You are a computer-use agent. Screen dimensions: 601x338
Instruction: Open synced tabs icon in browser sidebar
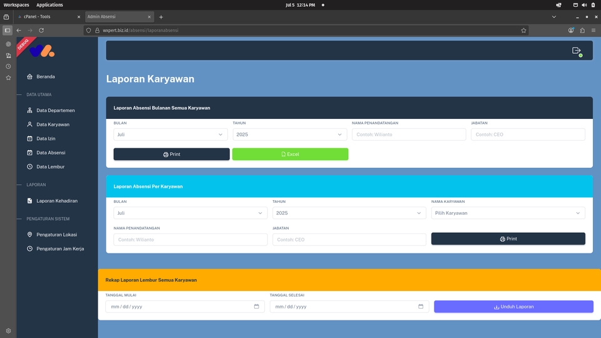(8, 56)
